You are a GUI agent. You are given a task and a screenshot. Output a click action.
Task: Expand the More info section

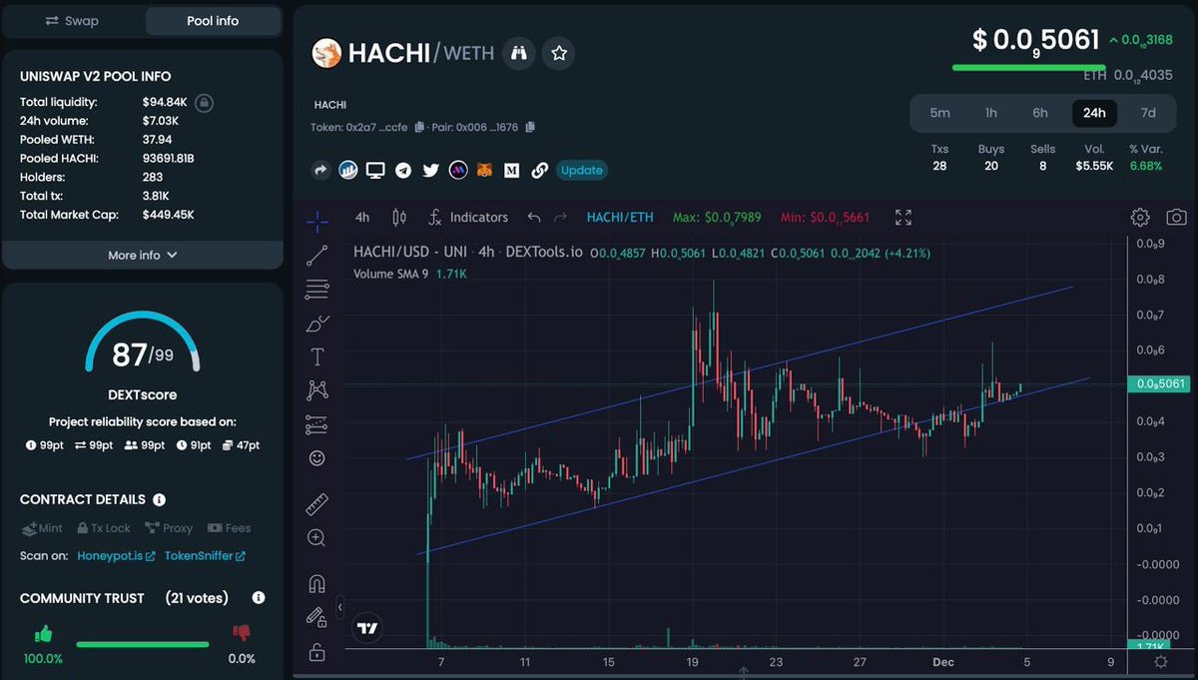pyautogui.click(x=143, y=255)
